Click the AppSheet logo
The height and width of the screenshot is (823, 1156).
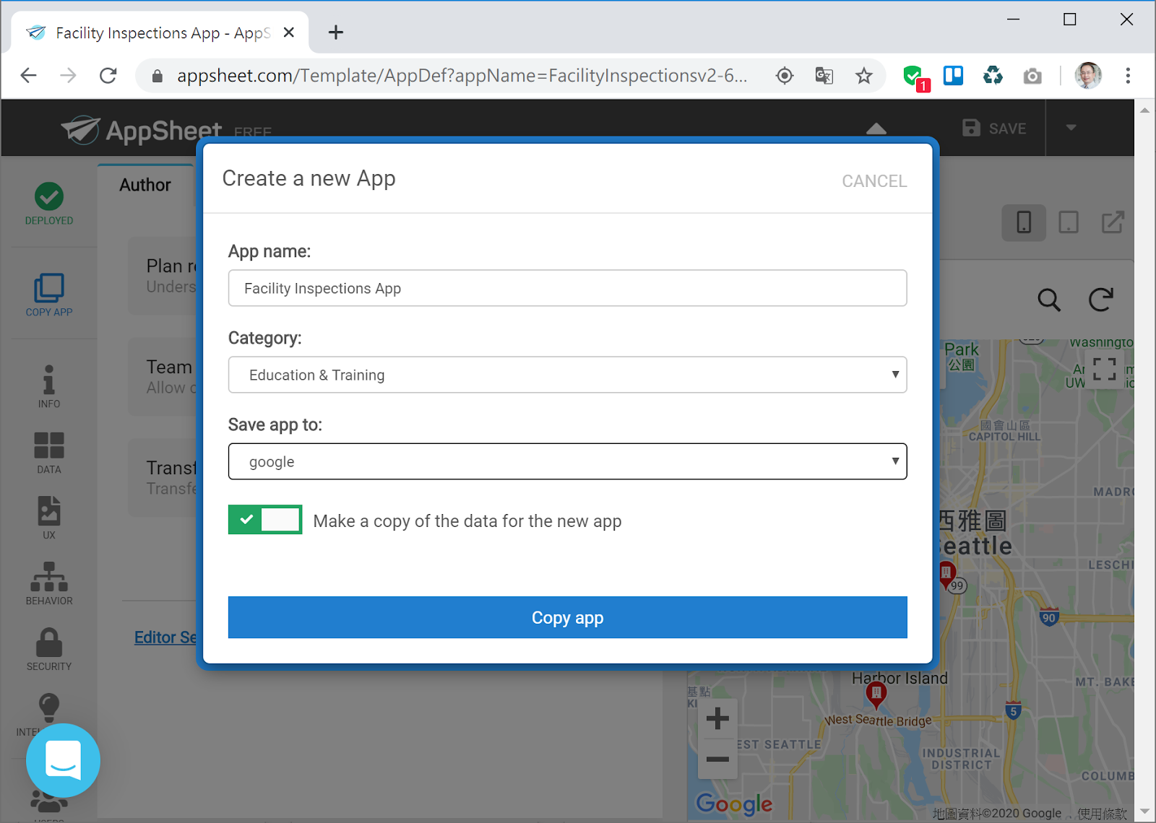(142, 130)
